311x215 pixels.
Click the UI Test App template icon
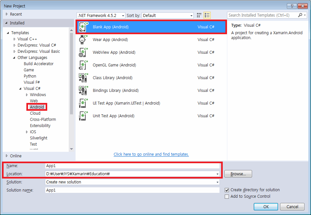click(83, 103)
